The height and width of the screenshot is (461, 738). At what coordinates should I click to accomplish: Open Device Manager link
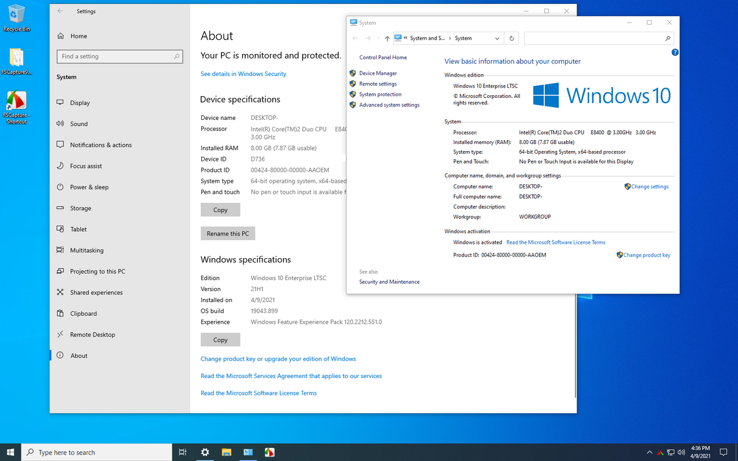coord(378,73)
